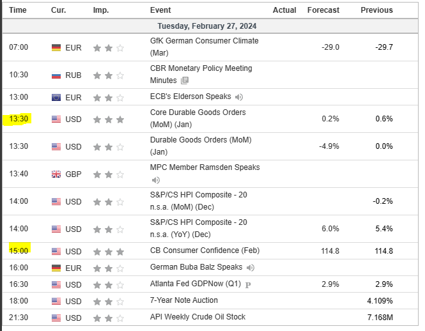Image resolution: width=425 pixels, height=331 pixels.
Task: Sort by the Time column header
Action: 18,10
